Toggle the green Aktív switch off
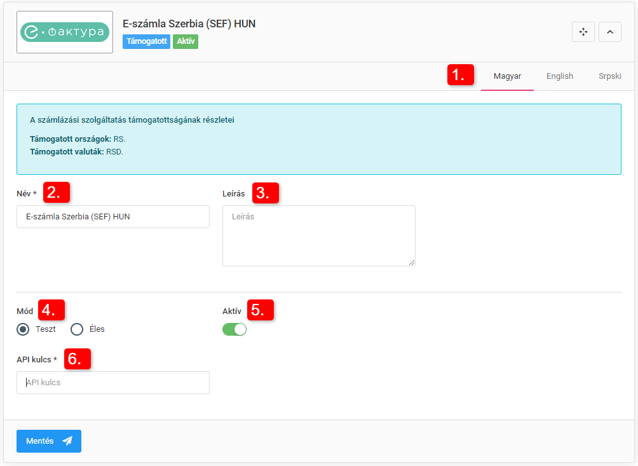This screenshot has height=466, width=638. pos(234,329)
